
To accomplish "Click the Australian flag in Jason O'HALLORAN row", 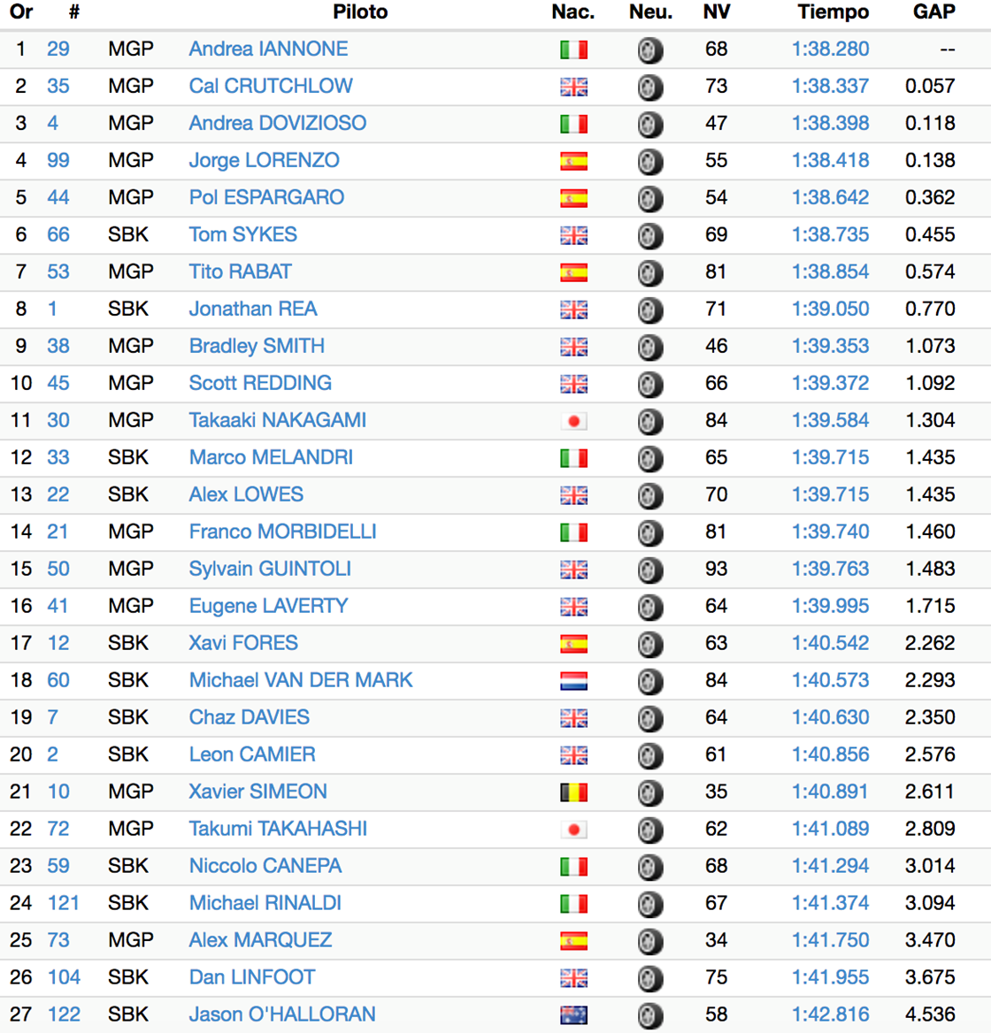I will pyautogui.click(x=573, y=1015).
